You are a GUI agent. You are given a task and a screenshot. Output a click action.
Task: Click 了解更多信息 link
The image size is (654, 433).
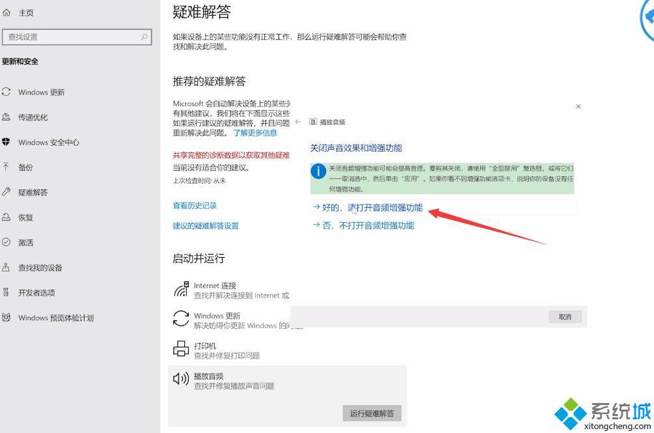click(255, 133)
